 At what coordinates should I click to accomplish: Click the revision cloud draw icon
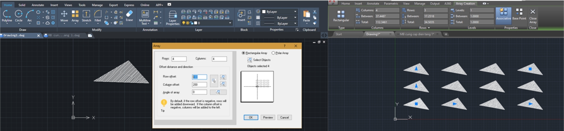click(x=48, y=23)
